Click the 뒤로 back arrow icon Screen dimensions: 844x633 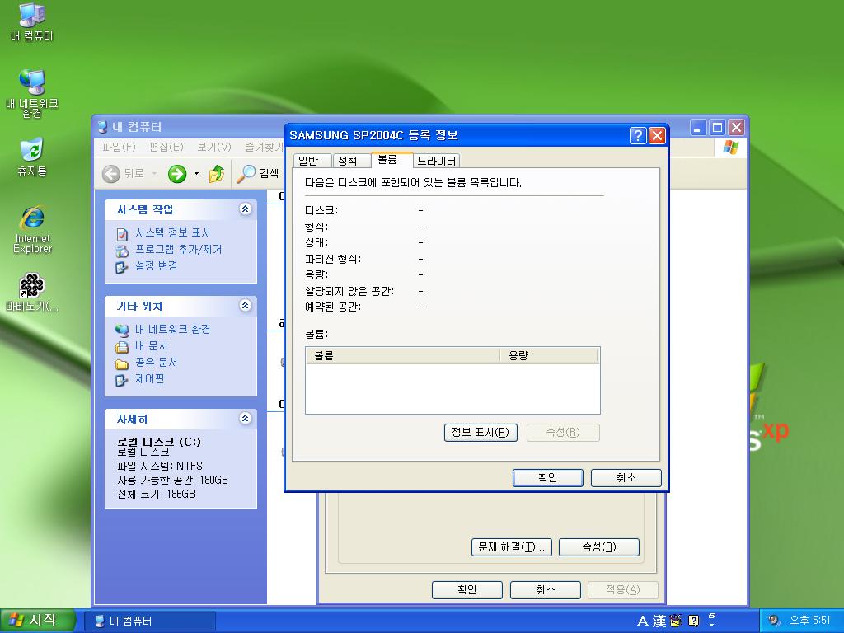(111, 174)
